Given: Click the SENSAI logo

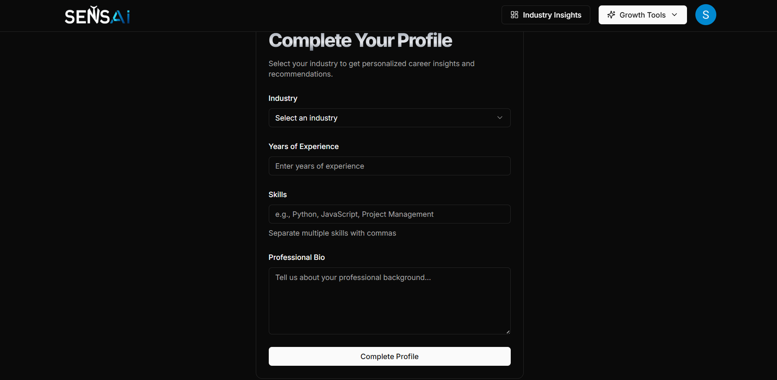Looking at the screenshot, I should point(97,15).
